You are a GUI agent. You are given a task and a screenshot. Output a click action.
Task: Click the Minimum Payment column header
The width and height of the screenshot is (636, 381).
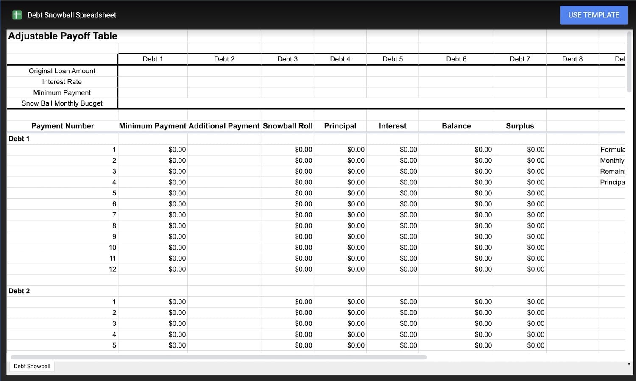(x=153, y=126)
